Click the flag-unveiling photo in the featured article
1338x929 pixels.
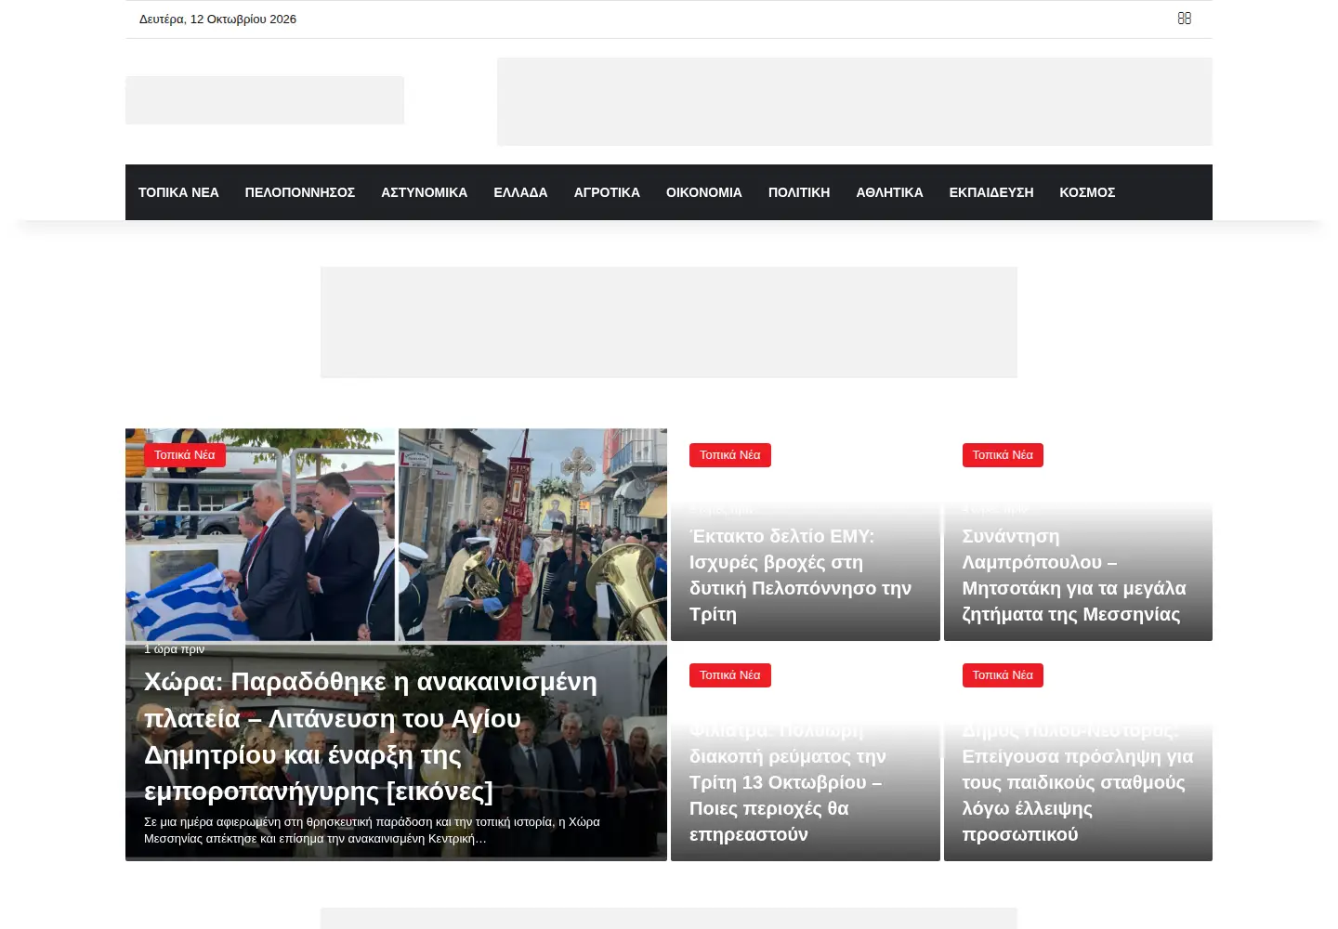point(260,535)
